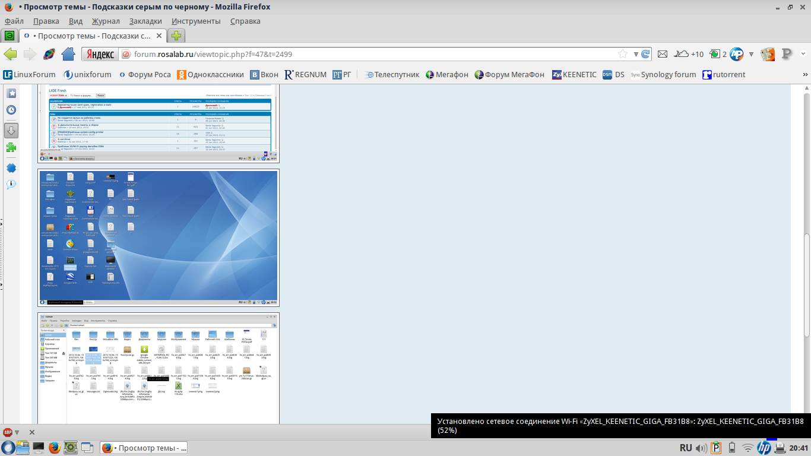Click the green counter icon showing 2
The height and width of the screenshot is (456, 811).
tap(718, 54)
